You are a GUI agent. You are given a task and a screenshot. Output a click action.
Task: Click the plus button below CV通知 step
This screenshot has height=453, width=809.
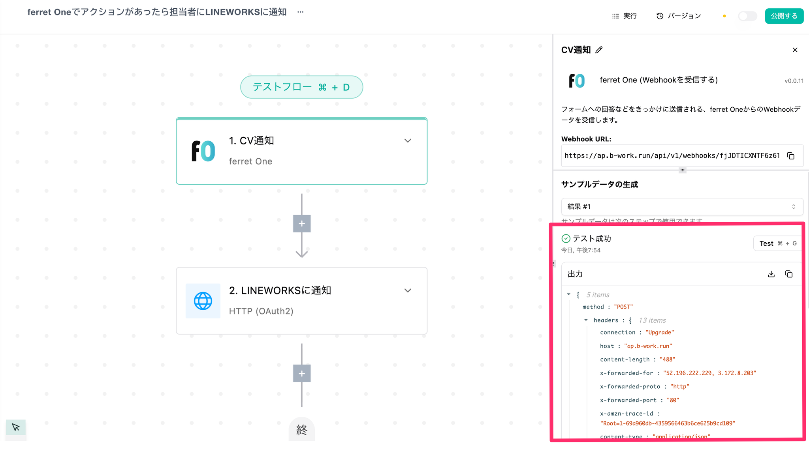302,224
